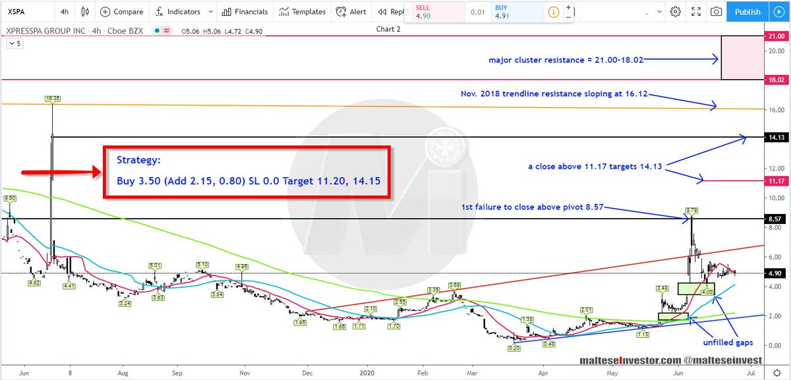
Task: Take a chart snapshot with camera
Action: (x=716, y=12)
